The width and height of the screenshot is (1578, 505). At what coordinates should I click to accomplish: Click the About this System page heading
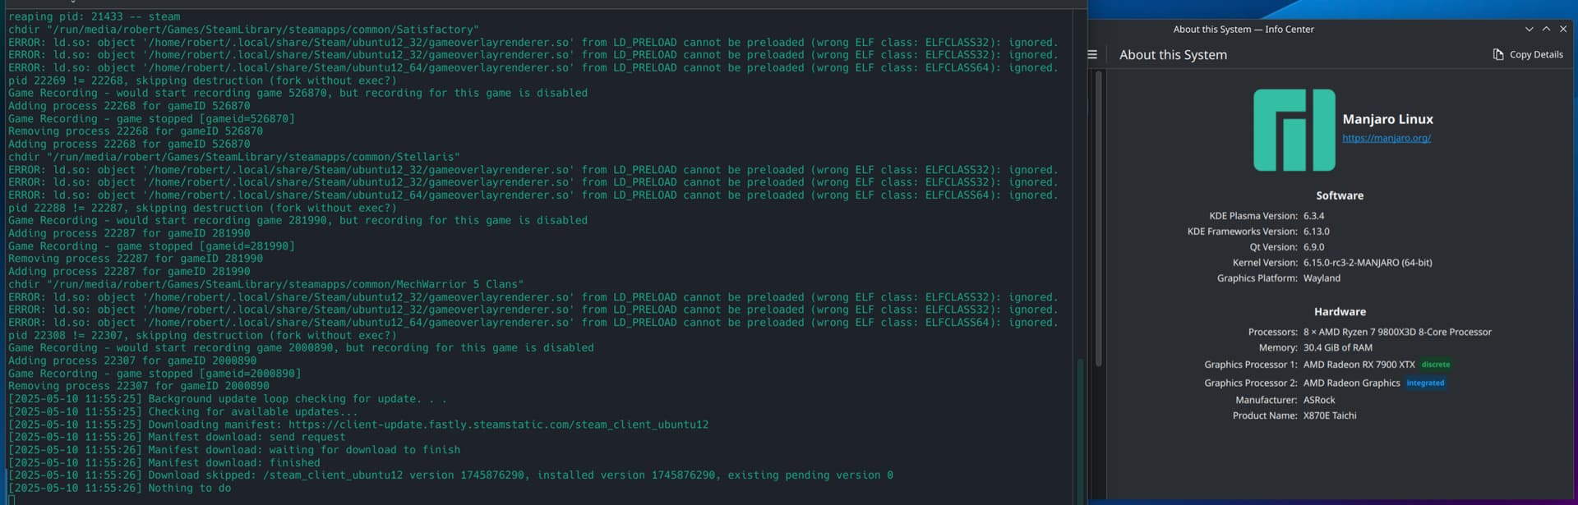coord(1173,55)
